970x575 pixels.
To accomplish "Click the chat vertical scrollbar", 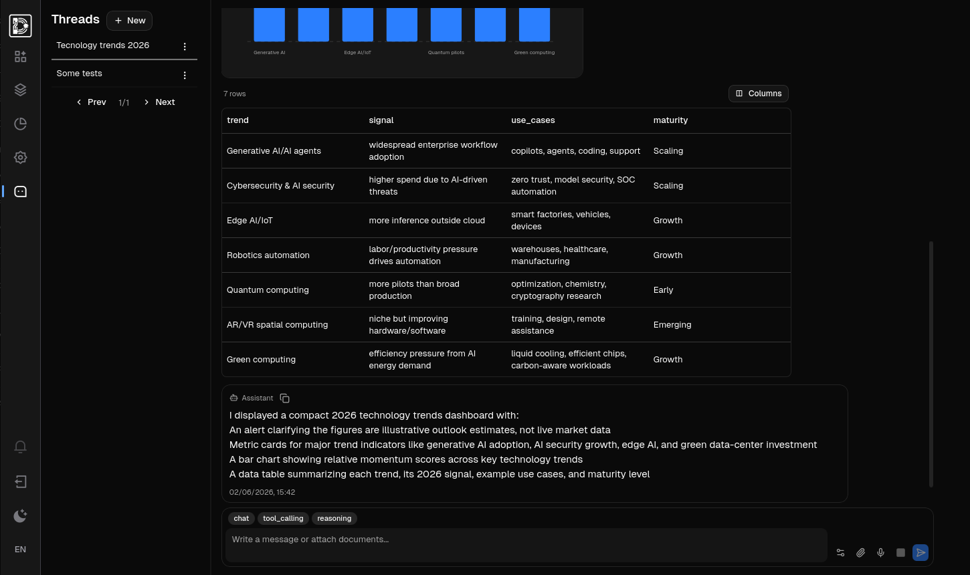I will [931, 364].
